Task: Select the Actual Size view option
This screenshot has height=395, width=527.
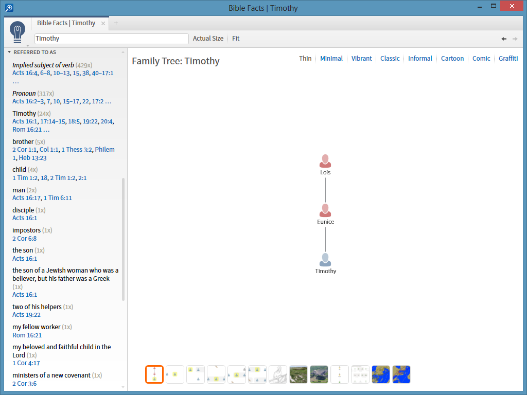Action: [x=208, y=38]
